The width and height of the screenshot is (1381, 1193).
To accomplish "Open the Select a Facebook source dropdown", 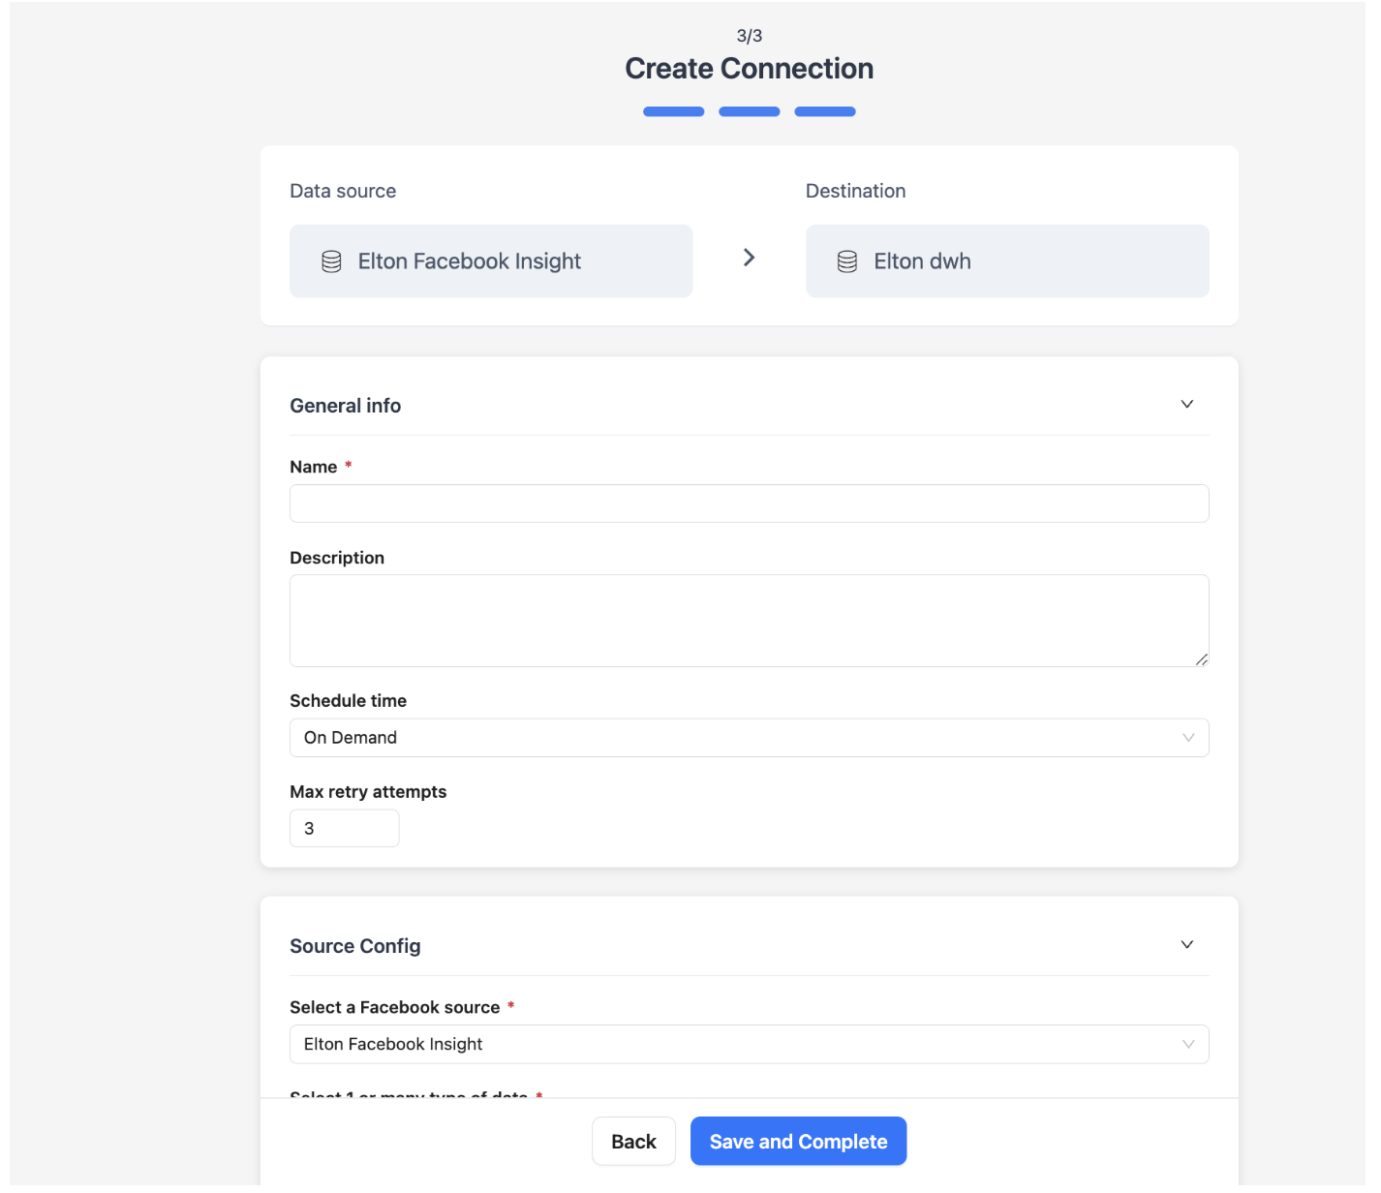I will [749, 1044].
